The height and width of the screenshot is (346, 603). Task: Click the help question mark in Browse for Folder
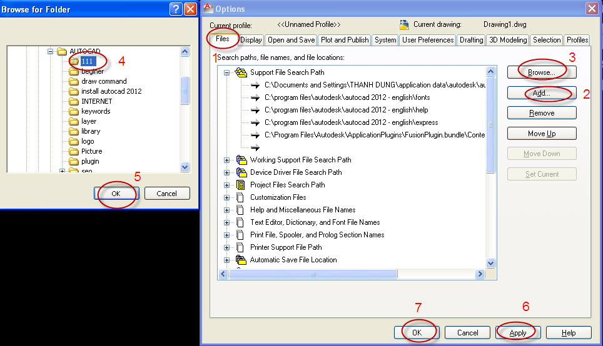pos(176,9)
